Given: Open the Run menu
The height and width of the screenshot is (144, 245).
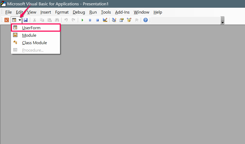Looking at the screenshot, I should coord(93,12).
